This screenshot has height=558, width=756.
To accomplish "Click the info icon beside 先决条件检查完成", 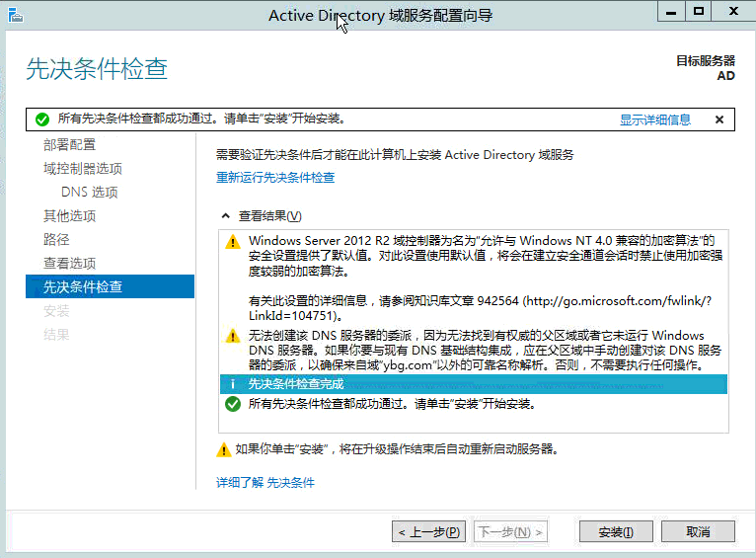I will tap(233, 384).
